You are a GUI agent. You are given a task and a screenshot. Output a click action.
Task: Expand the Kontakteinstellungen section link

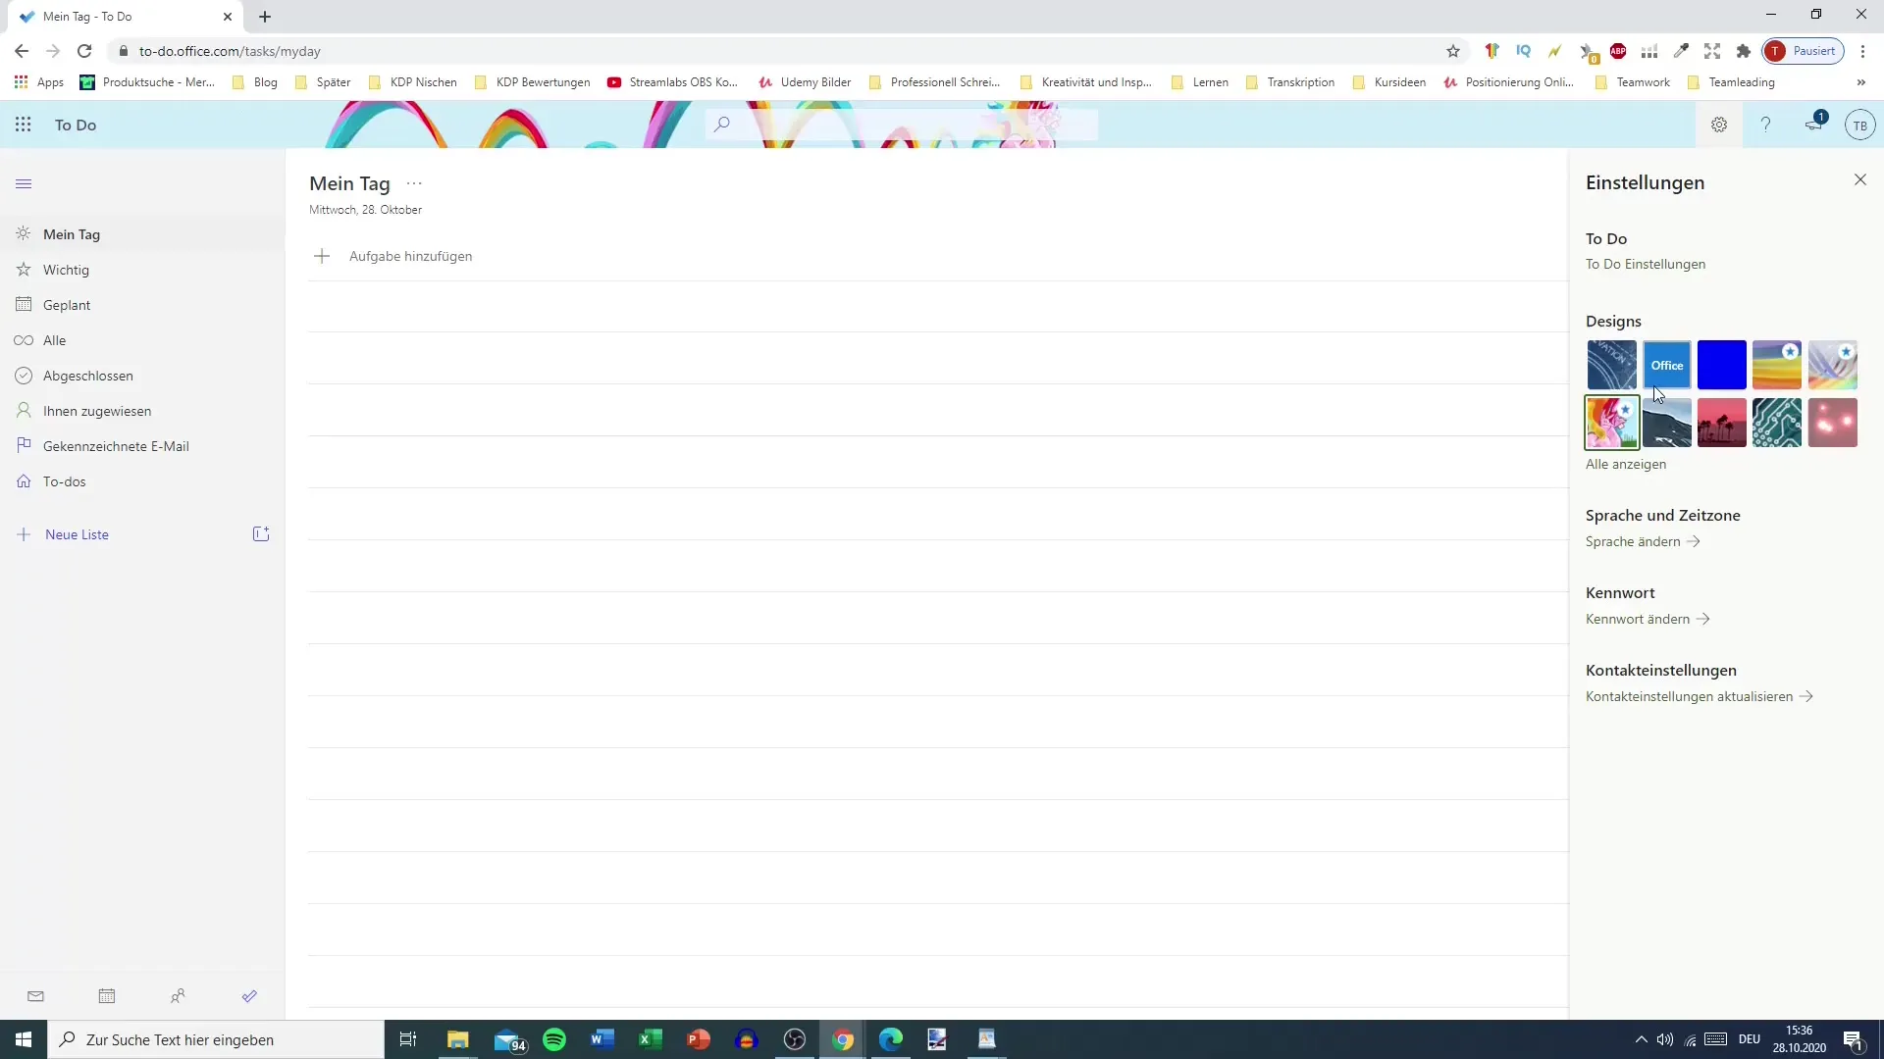1701,695
